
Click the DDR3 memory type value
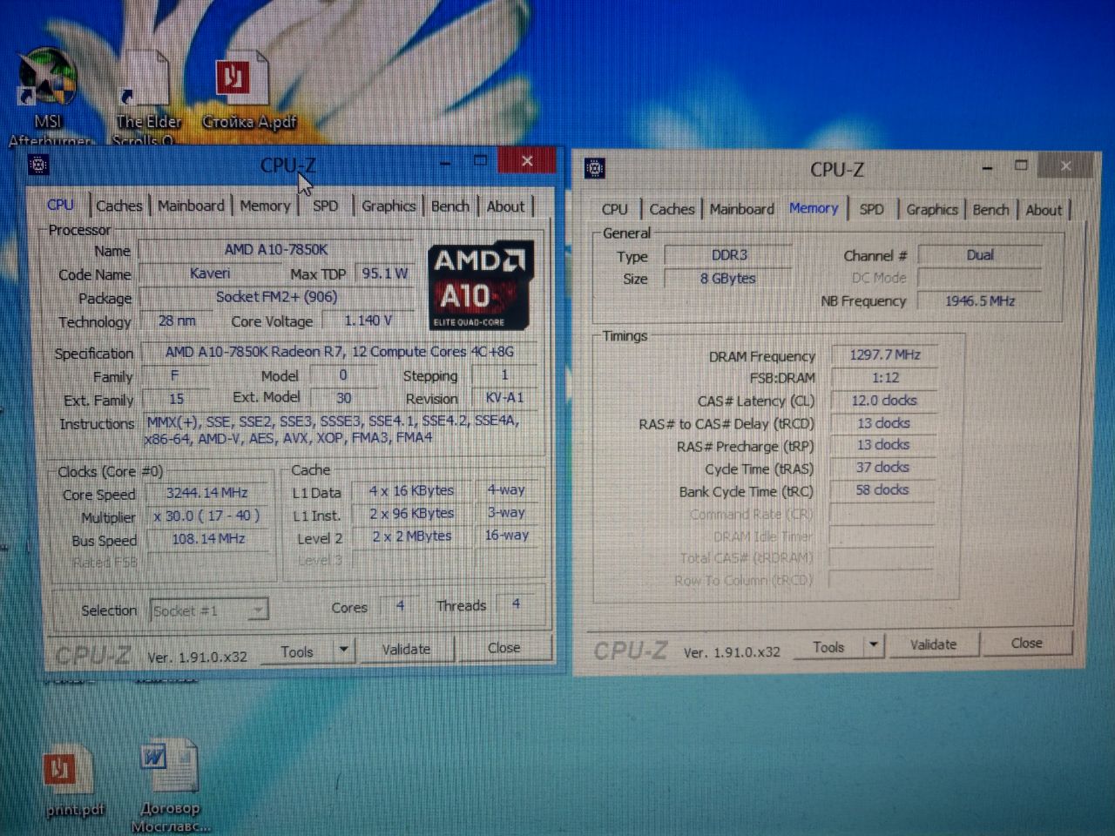tap(729, 255)
